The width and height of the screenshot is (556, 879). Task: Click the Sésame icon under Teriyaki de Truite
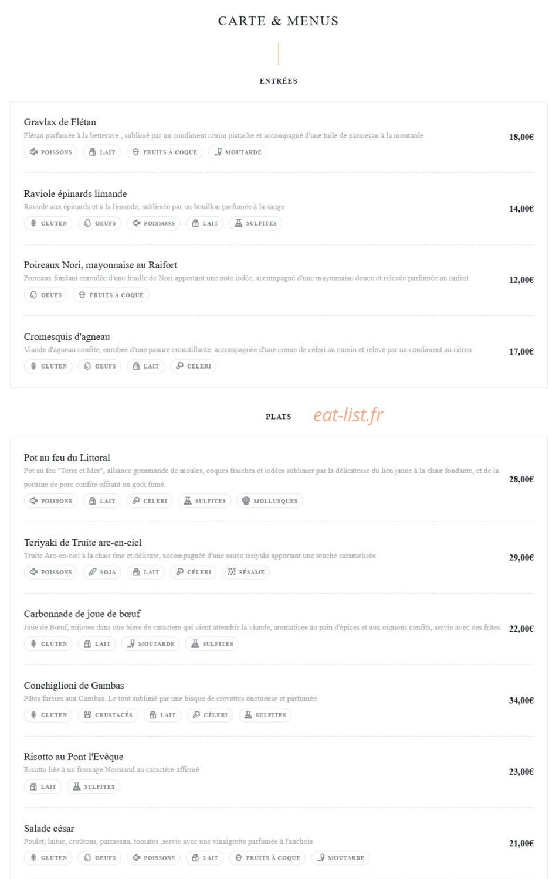(232, 572)
